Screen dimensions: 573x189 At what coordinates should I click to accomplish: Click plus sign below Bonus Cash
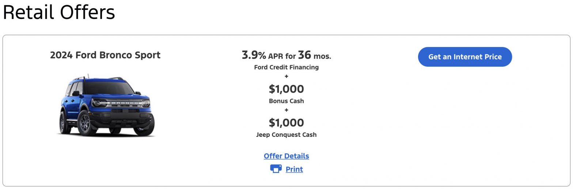click(x=286, y=110)
